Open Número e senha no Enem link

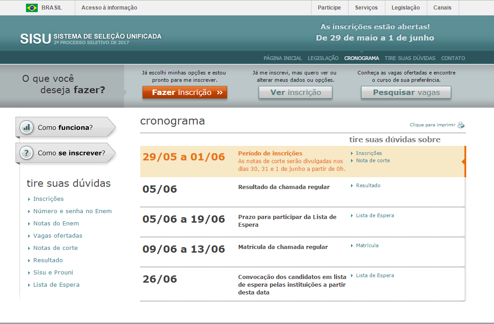click(72, 211)
